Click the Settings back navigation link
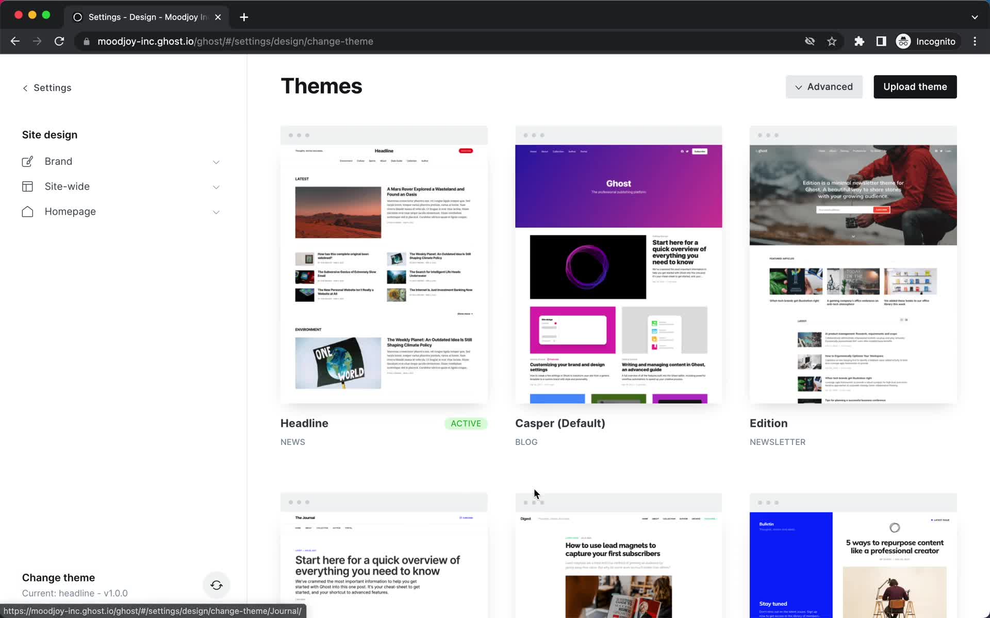 [x=46, y=88]
